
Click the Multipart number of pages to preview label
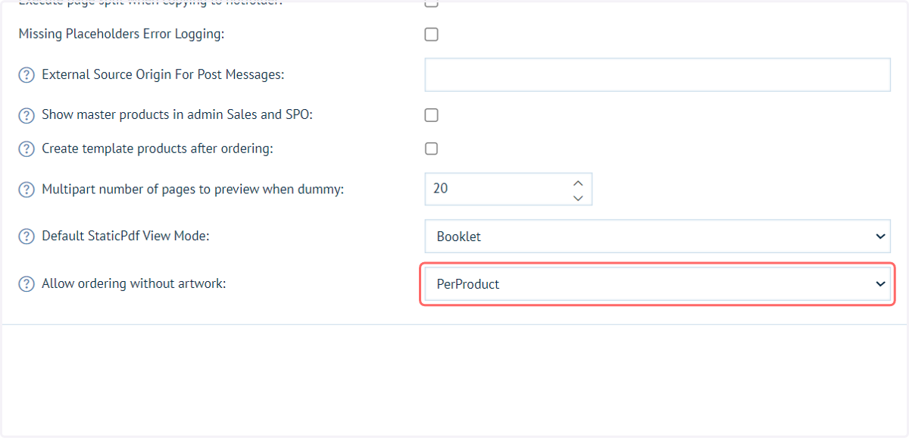click(x=192, y=189)
